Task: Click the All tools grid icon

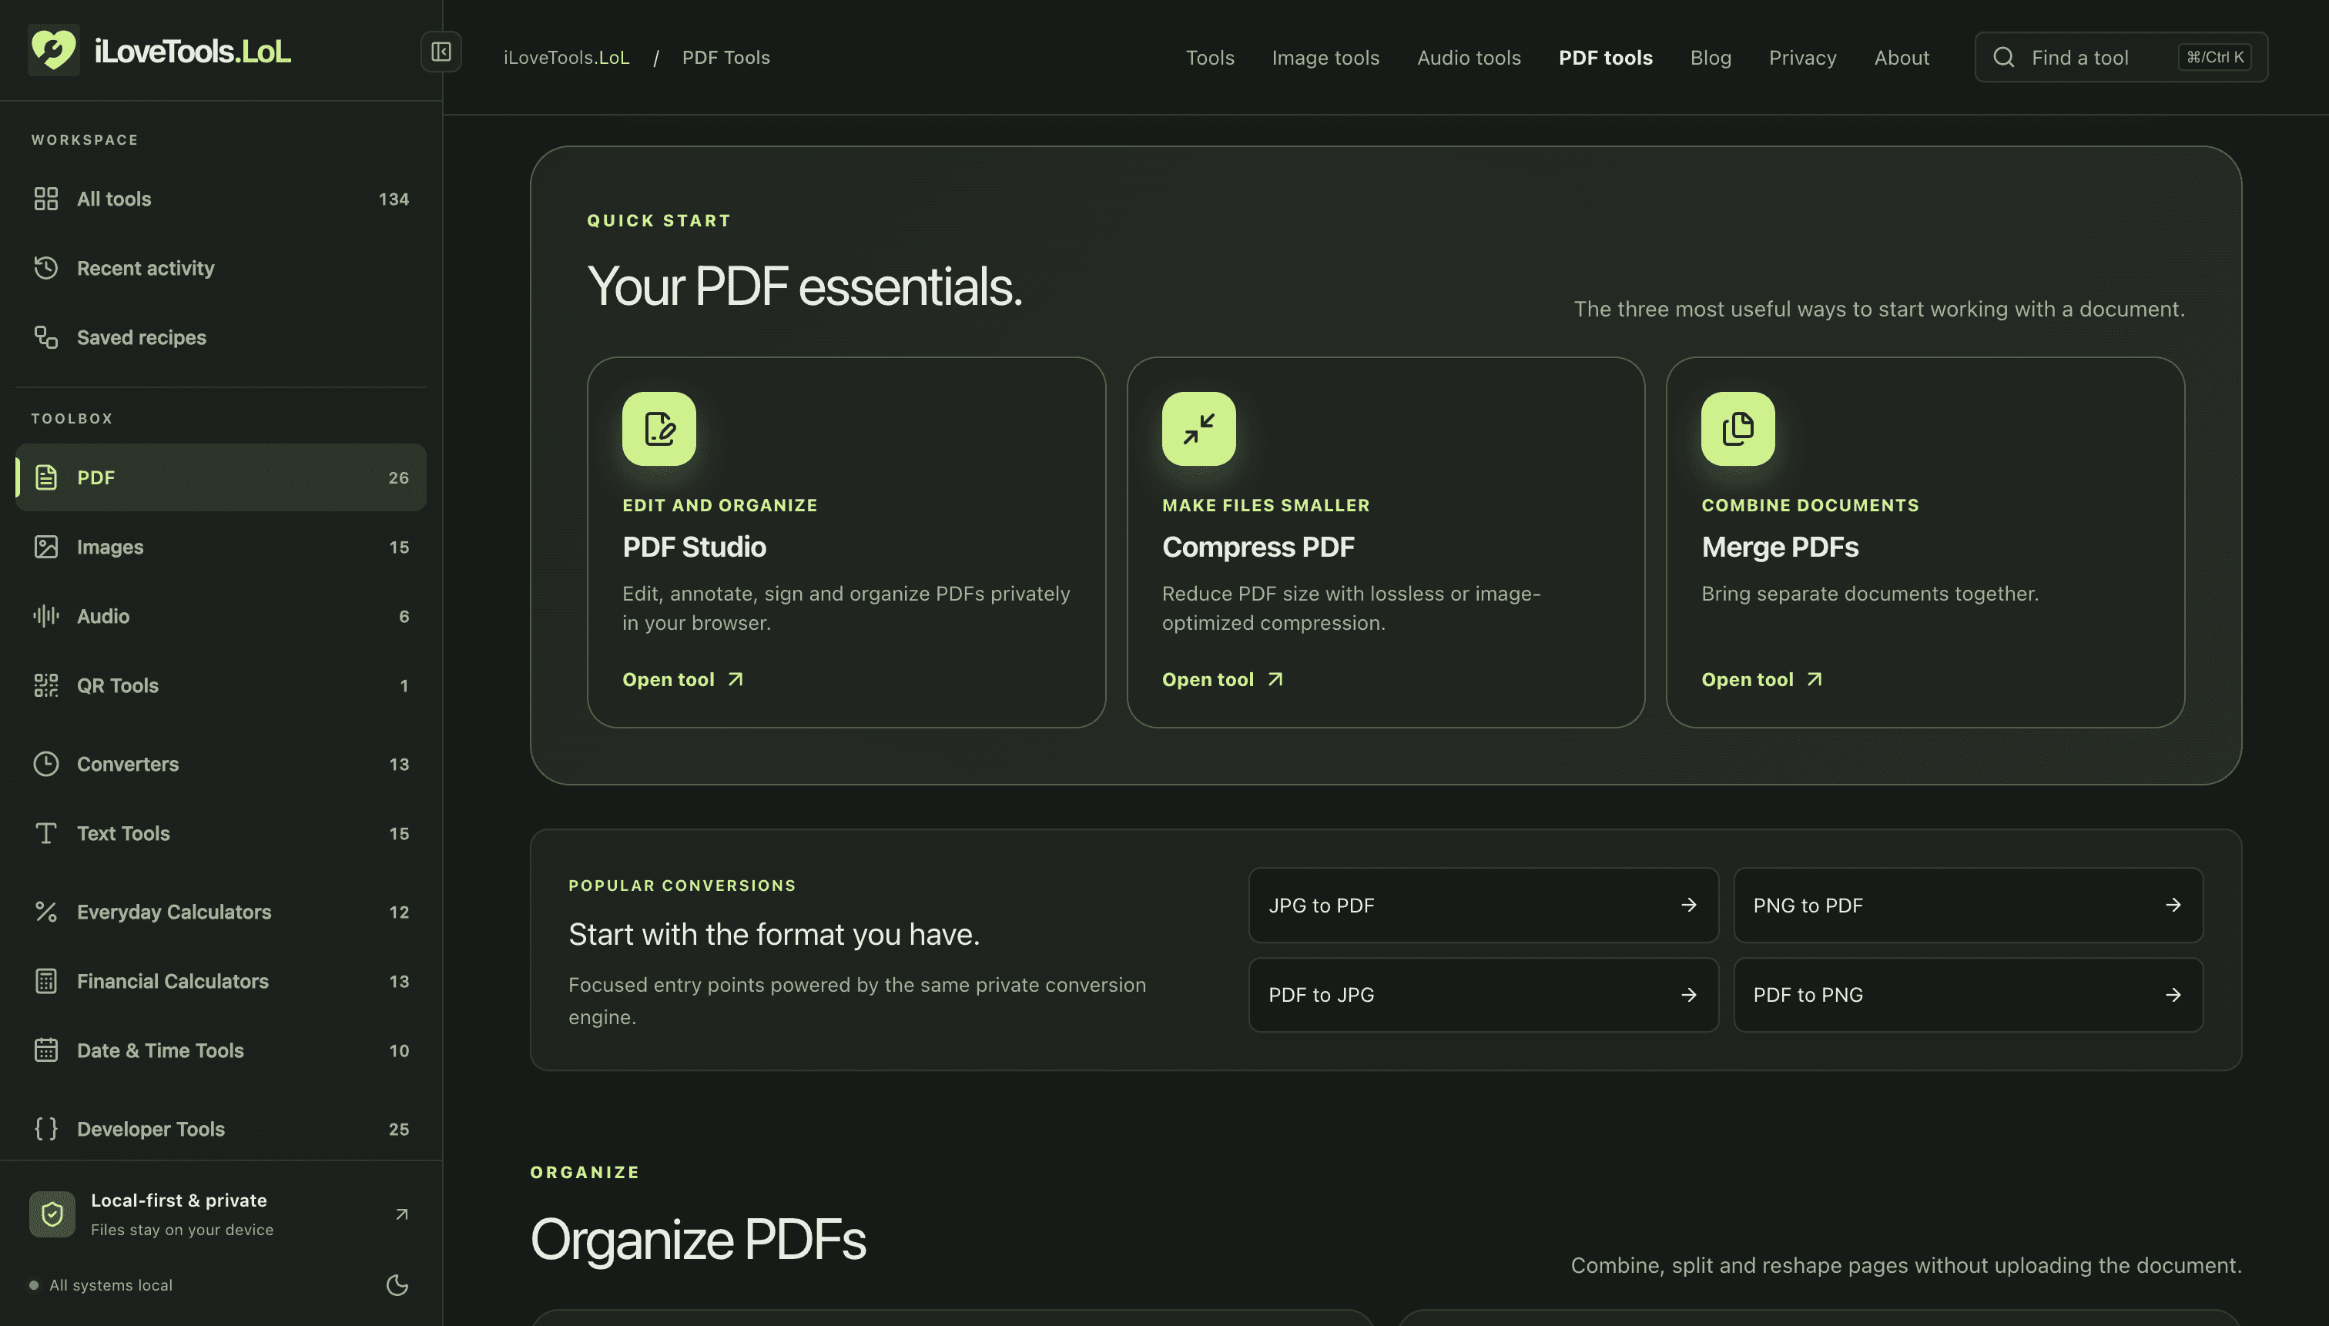Action: 45,199
